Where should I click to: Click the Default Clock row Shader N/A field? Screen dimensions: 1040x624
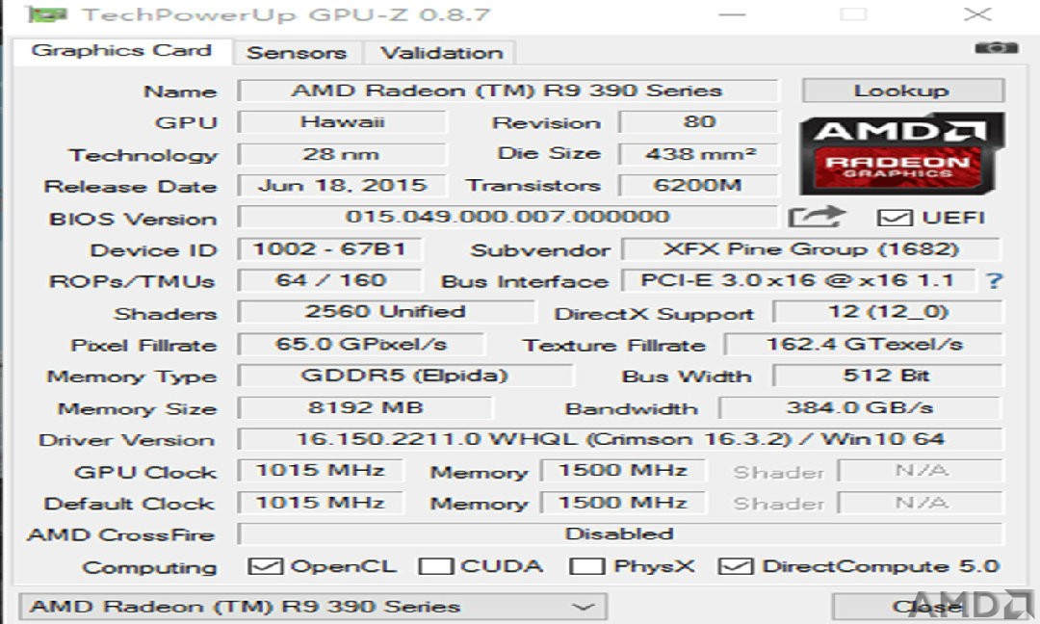coord(922,503)
